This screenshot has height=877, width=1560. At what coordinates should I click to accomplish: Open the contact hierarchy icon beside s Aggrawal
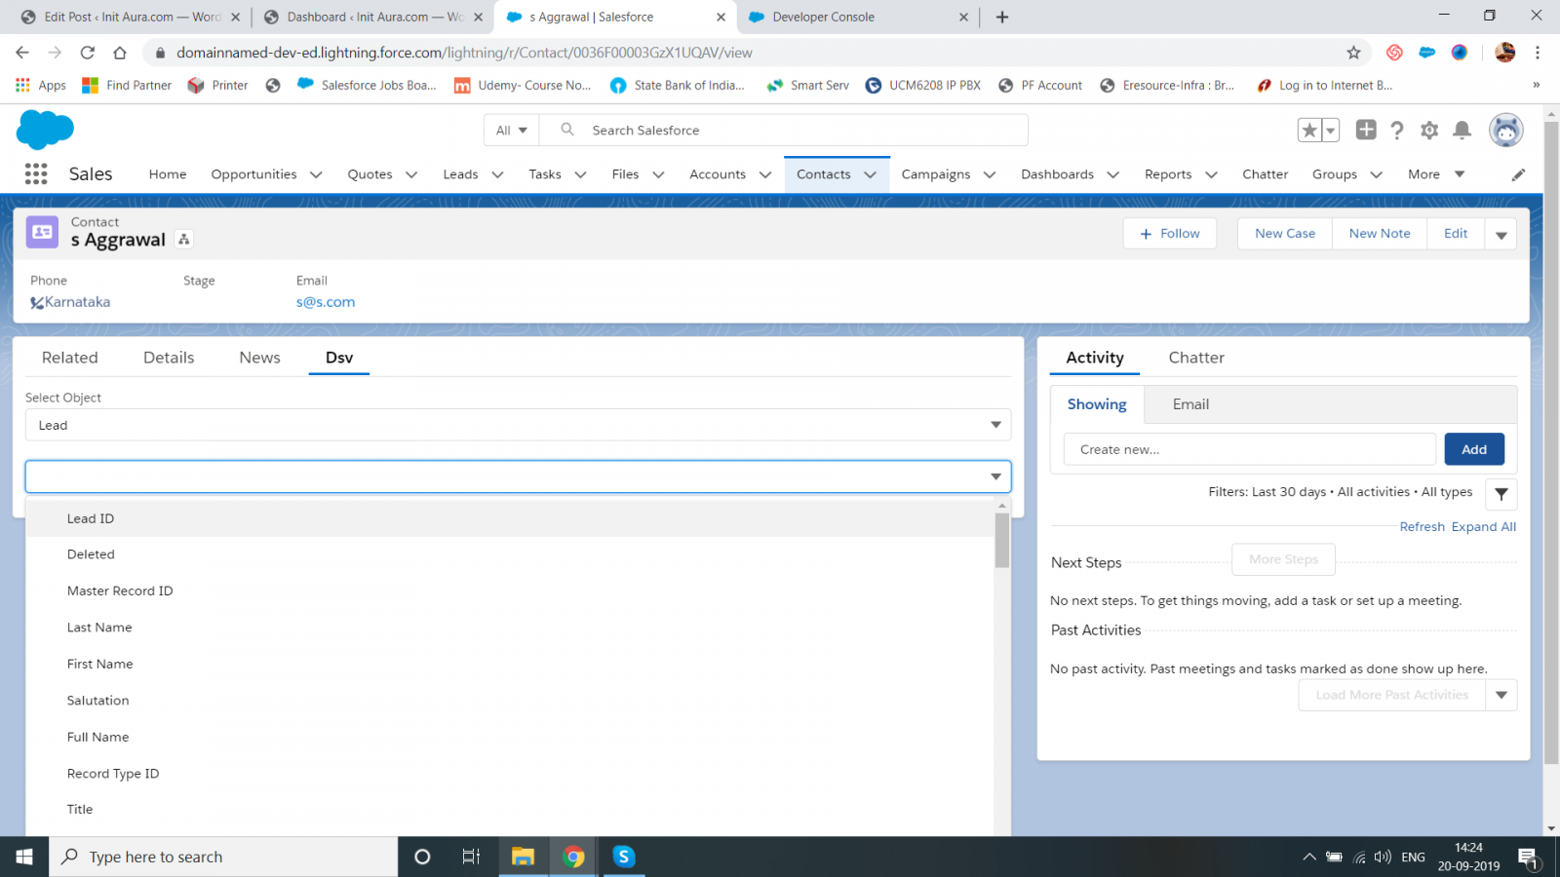click(x=183, y=239)
